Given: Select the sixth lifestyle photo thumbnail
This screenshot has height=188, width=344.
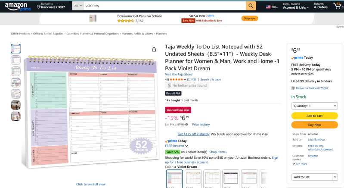Looking at the screenshot, I should [x=16, y=105].
